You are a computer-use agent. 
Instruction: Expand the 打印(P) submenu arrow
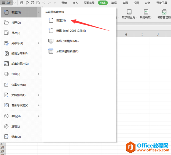[39, 74]
